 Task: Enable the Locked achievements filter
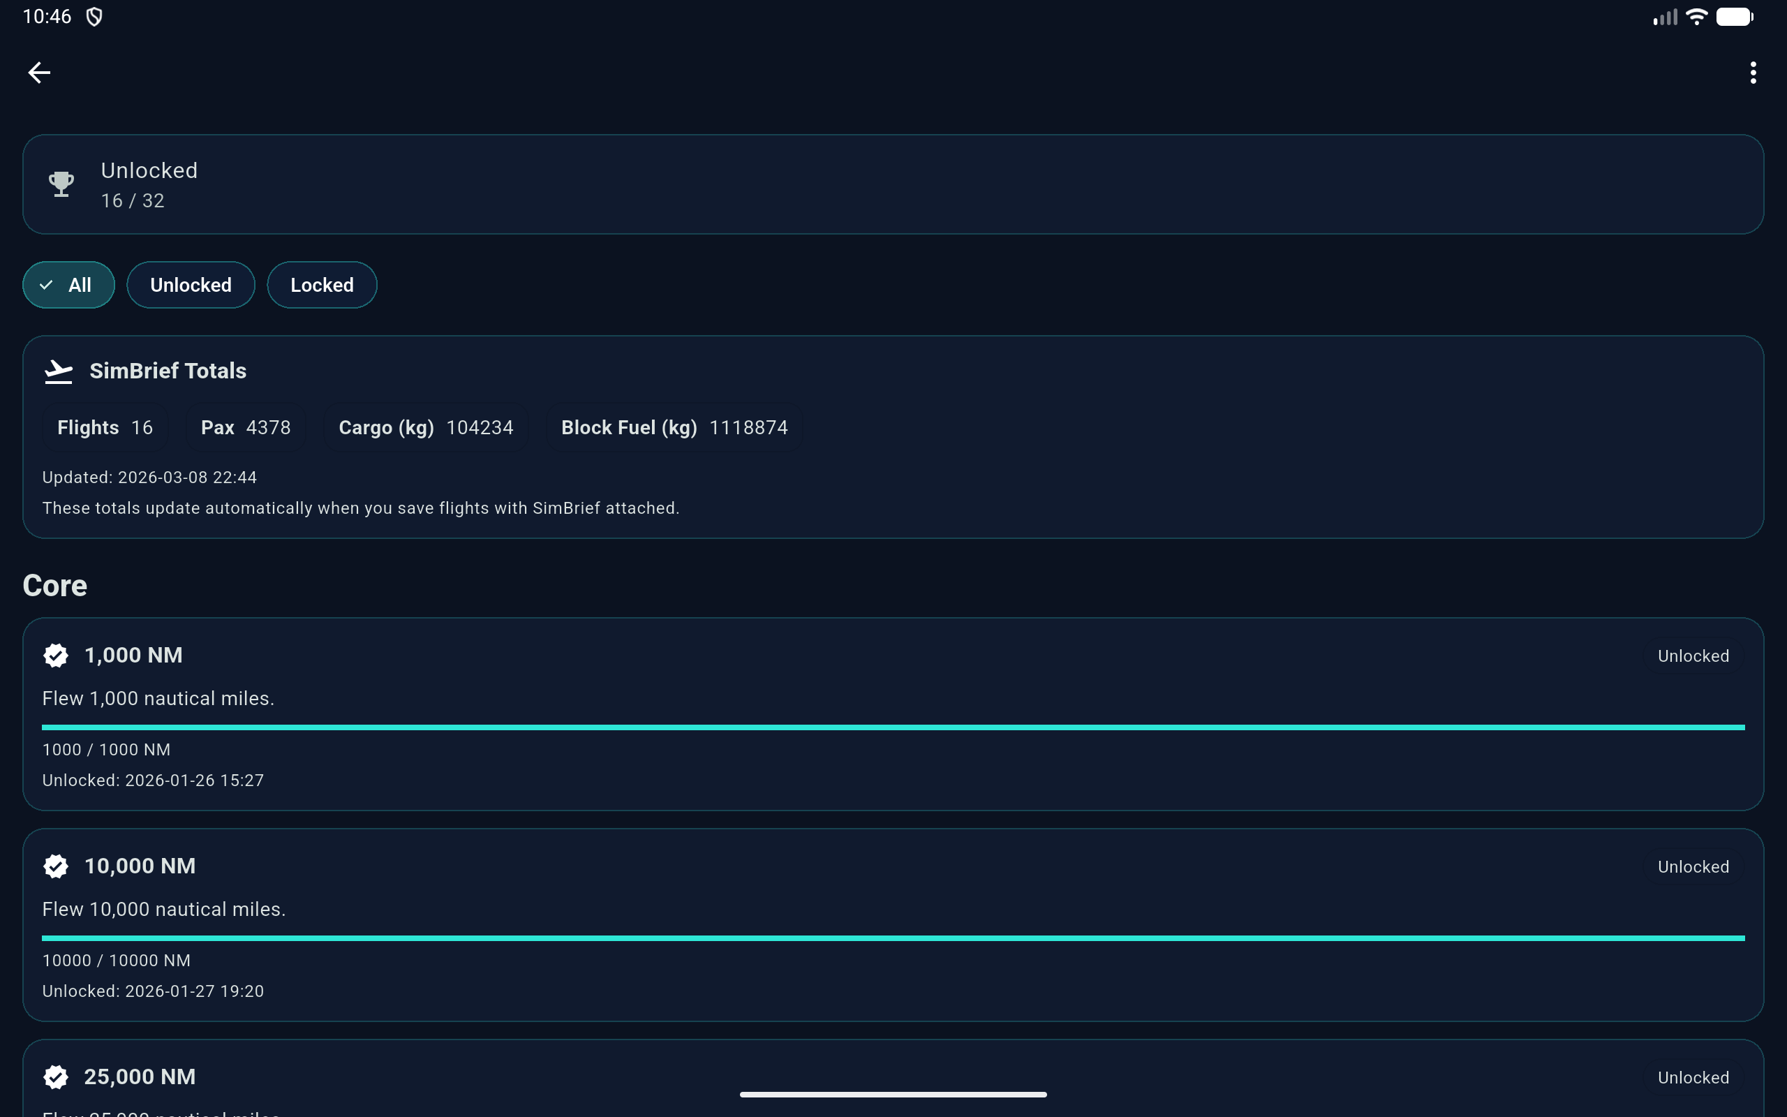(x=321, y=284)
